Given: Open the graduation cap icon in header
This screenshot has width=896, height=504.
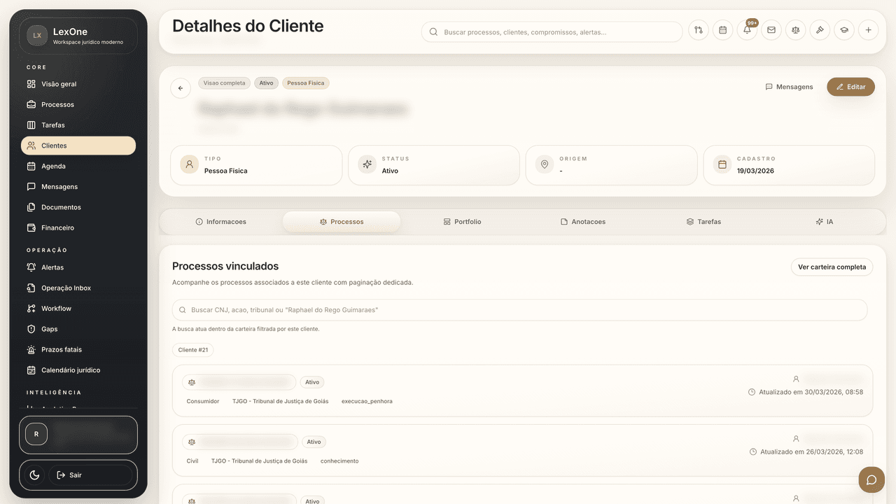Looking at the screenshot, I should [843, 30].
